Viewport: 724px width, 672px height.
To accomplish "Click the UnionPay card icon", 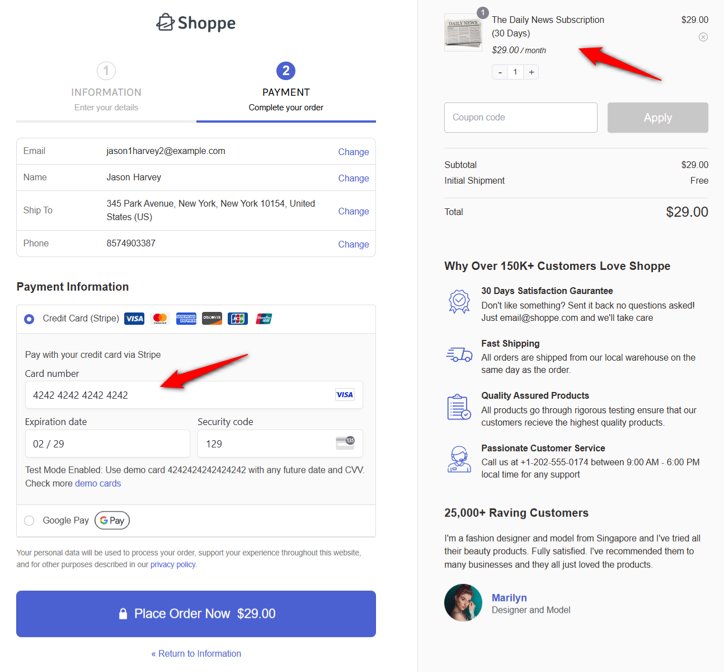I will 264,319.
